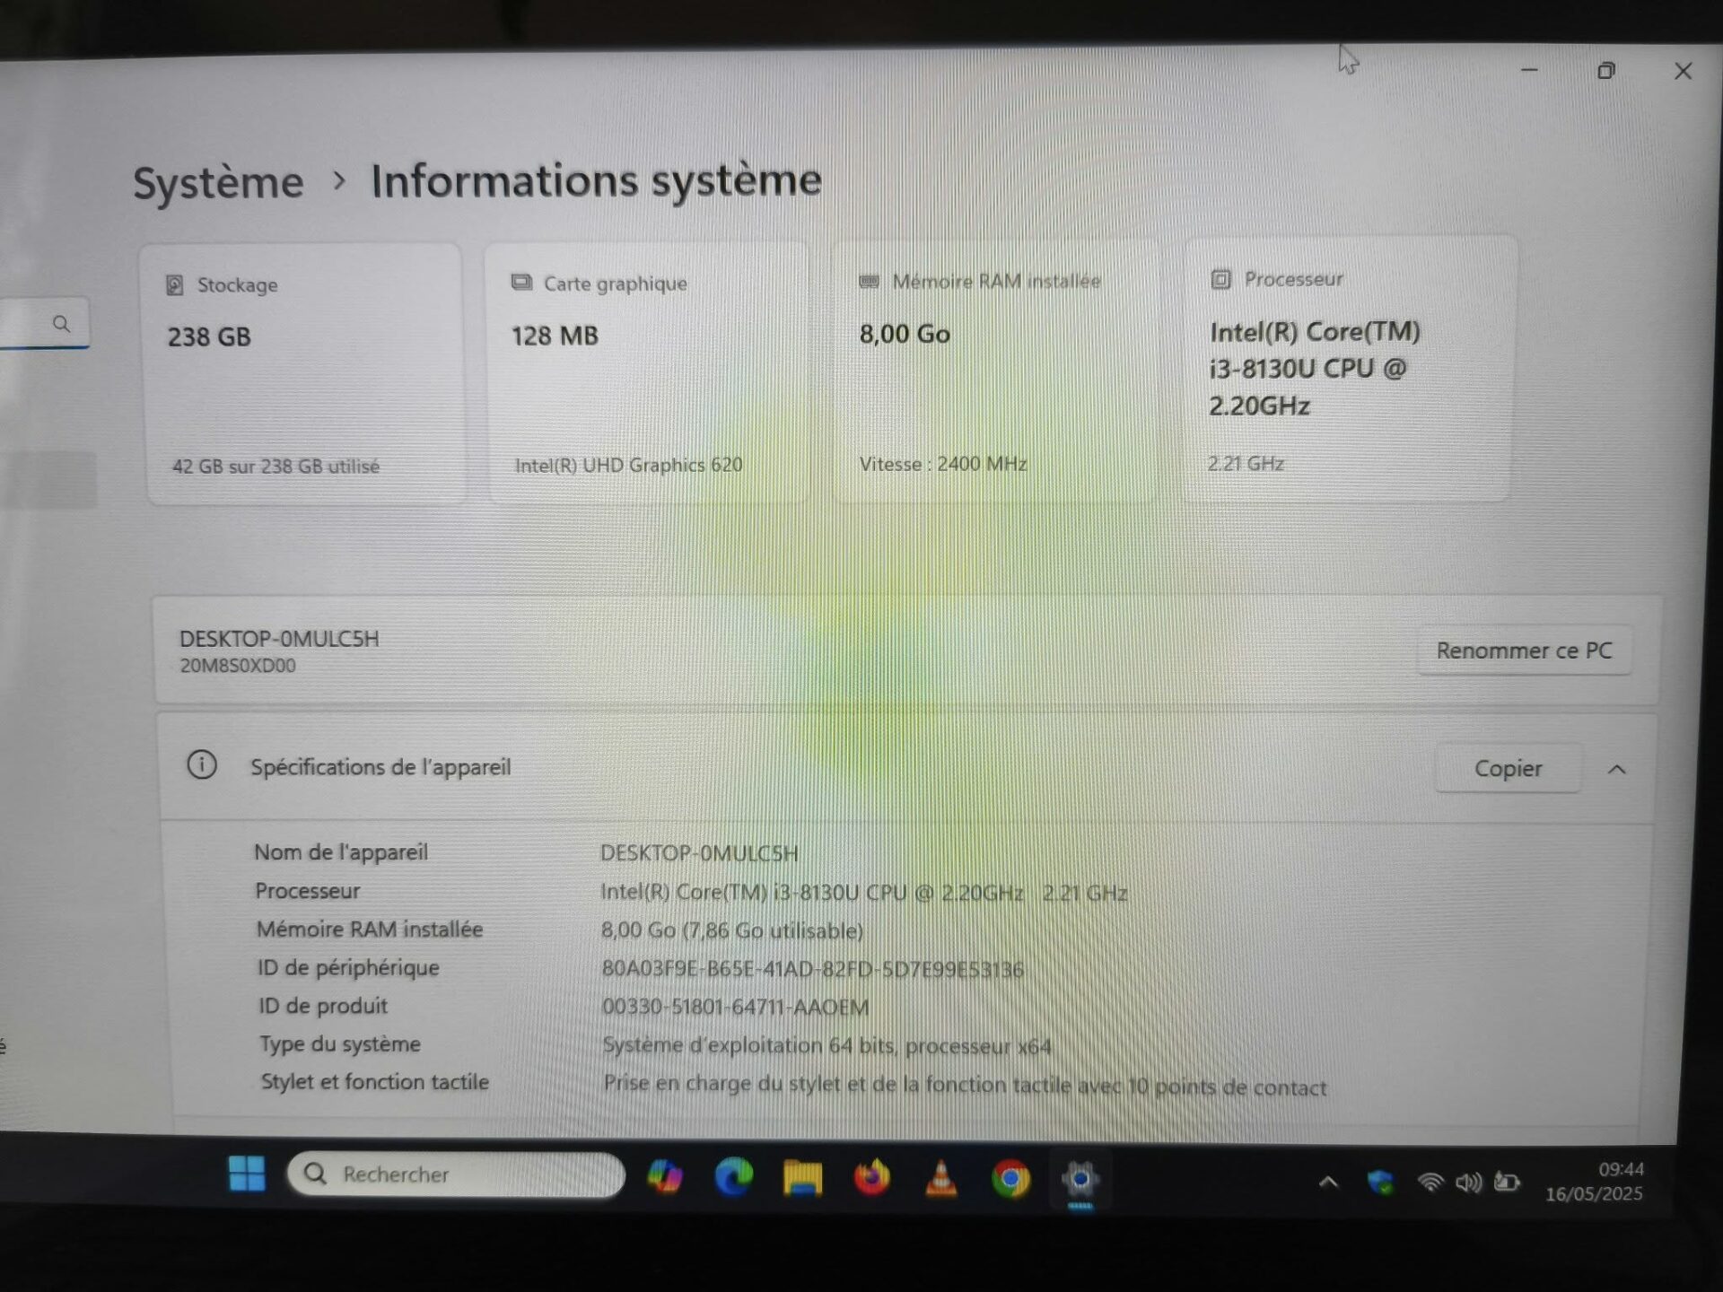Viewport: 1723px width, 1292px height.
Task: Restore down the Settings window
Action: [1606, 70]
